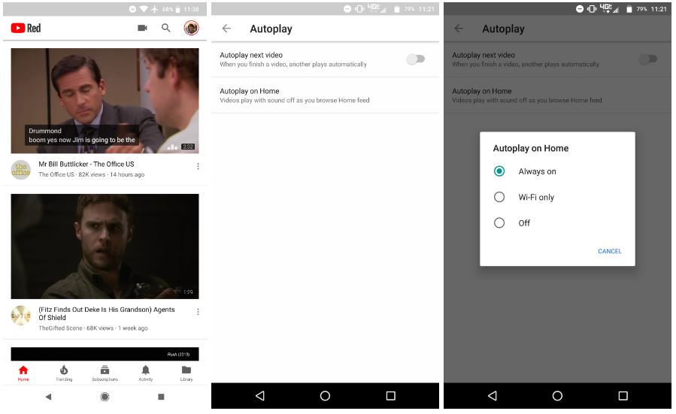Tap the back arrow on the undimmed Autoplay screen
676x414 pixels.
(x=226, y=29)
